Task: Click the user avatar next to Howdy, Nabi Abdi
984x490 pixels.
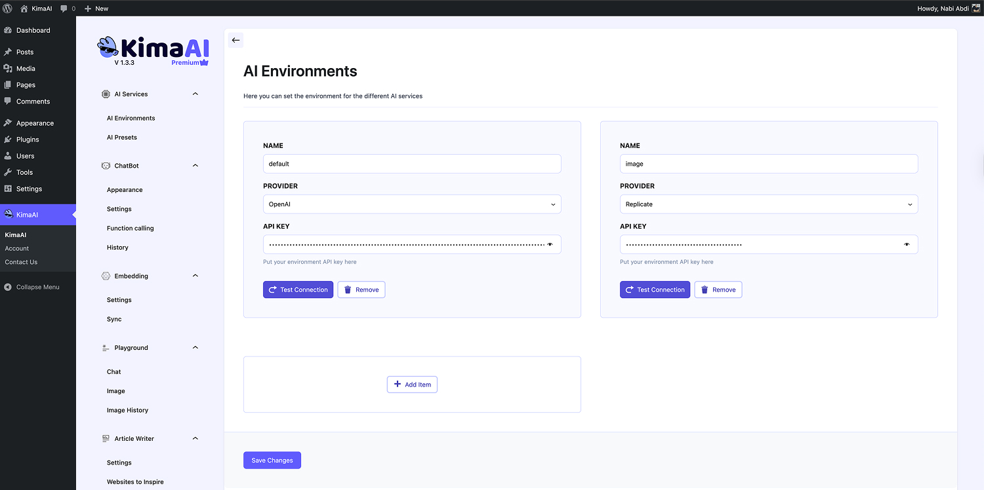Action: 975,9
